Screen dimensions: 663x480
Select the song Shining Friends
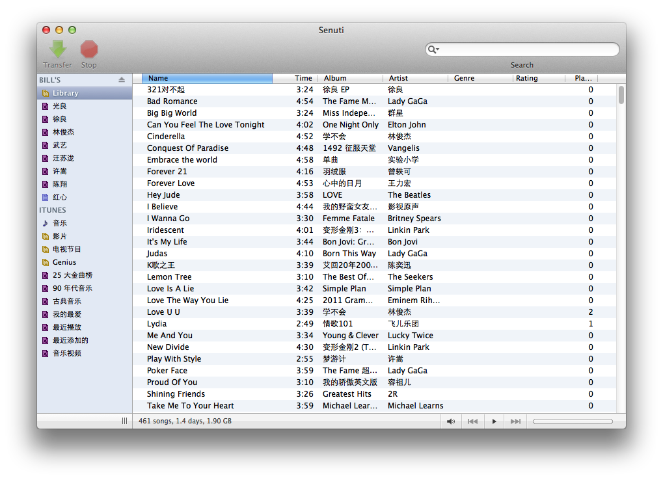(374, 393)
